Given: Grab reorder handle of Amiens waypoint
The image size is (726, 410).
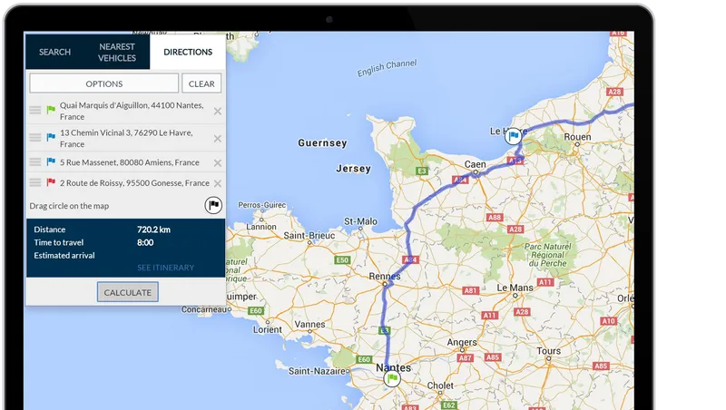Looking at the screenshot, I should [x=35, y=162].
